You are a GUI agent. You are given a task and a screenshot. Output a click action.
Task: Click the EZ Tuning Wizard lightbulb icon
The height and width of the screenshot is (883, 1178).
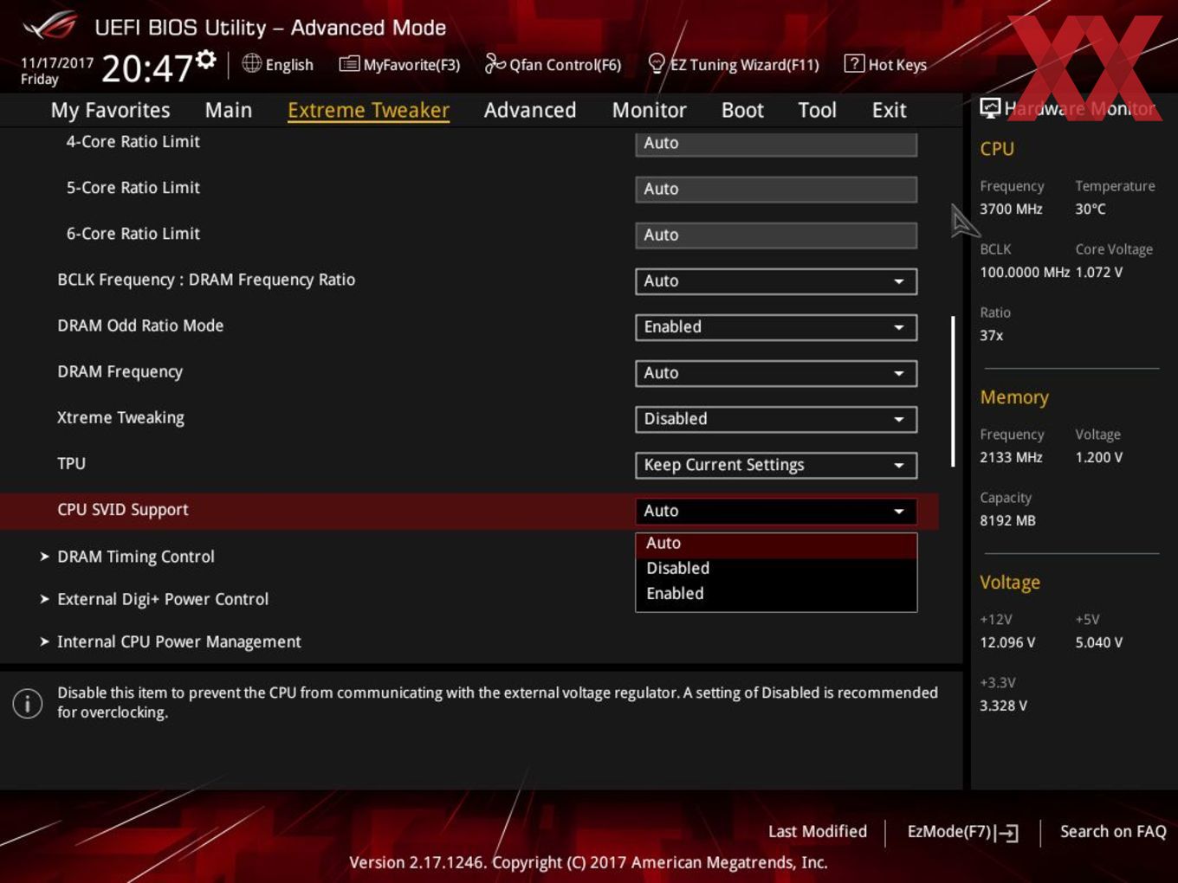click(x=657, y=63)
